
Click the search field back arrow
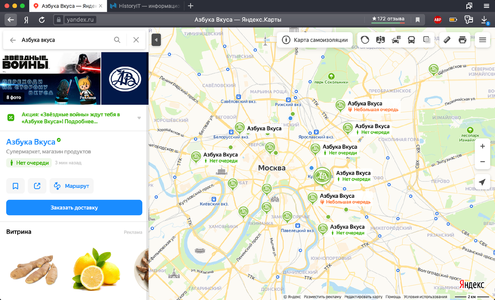tap(13, 40)
